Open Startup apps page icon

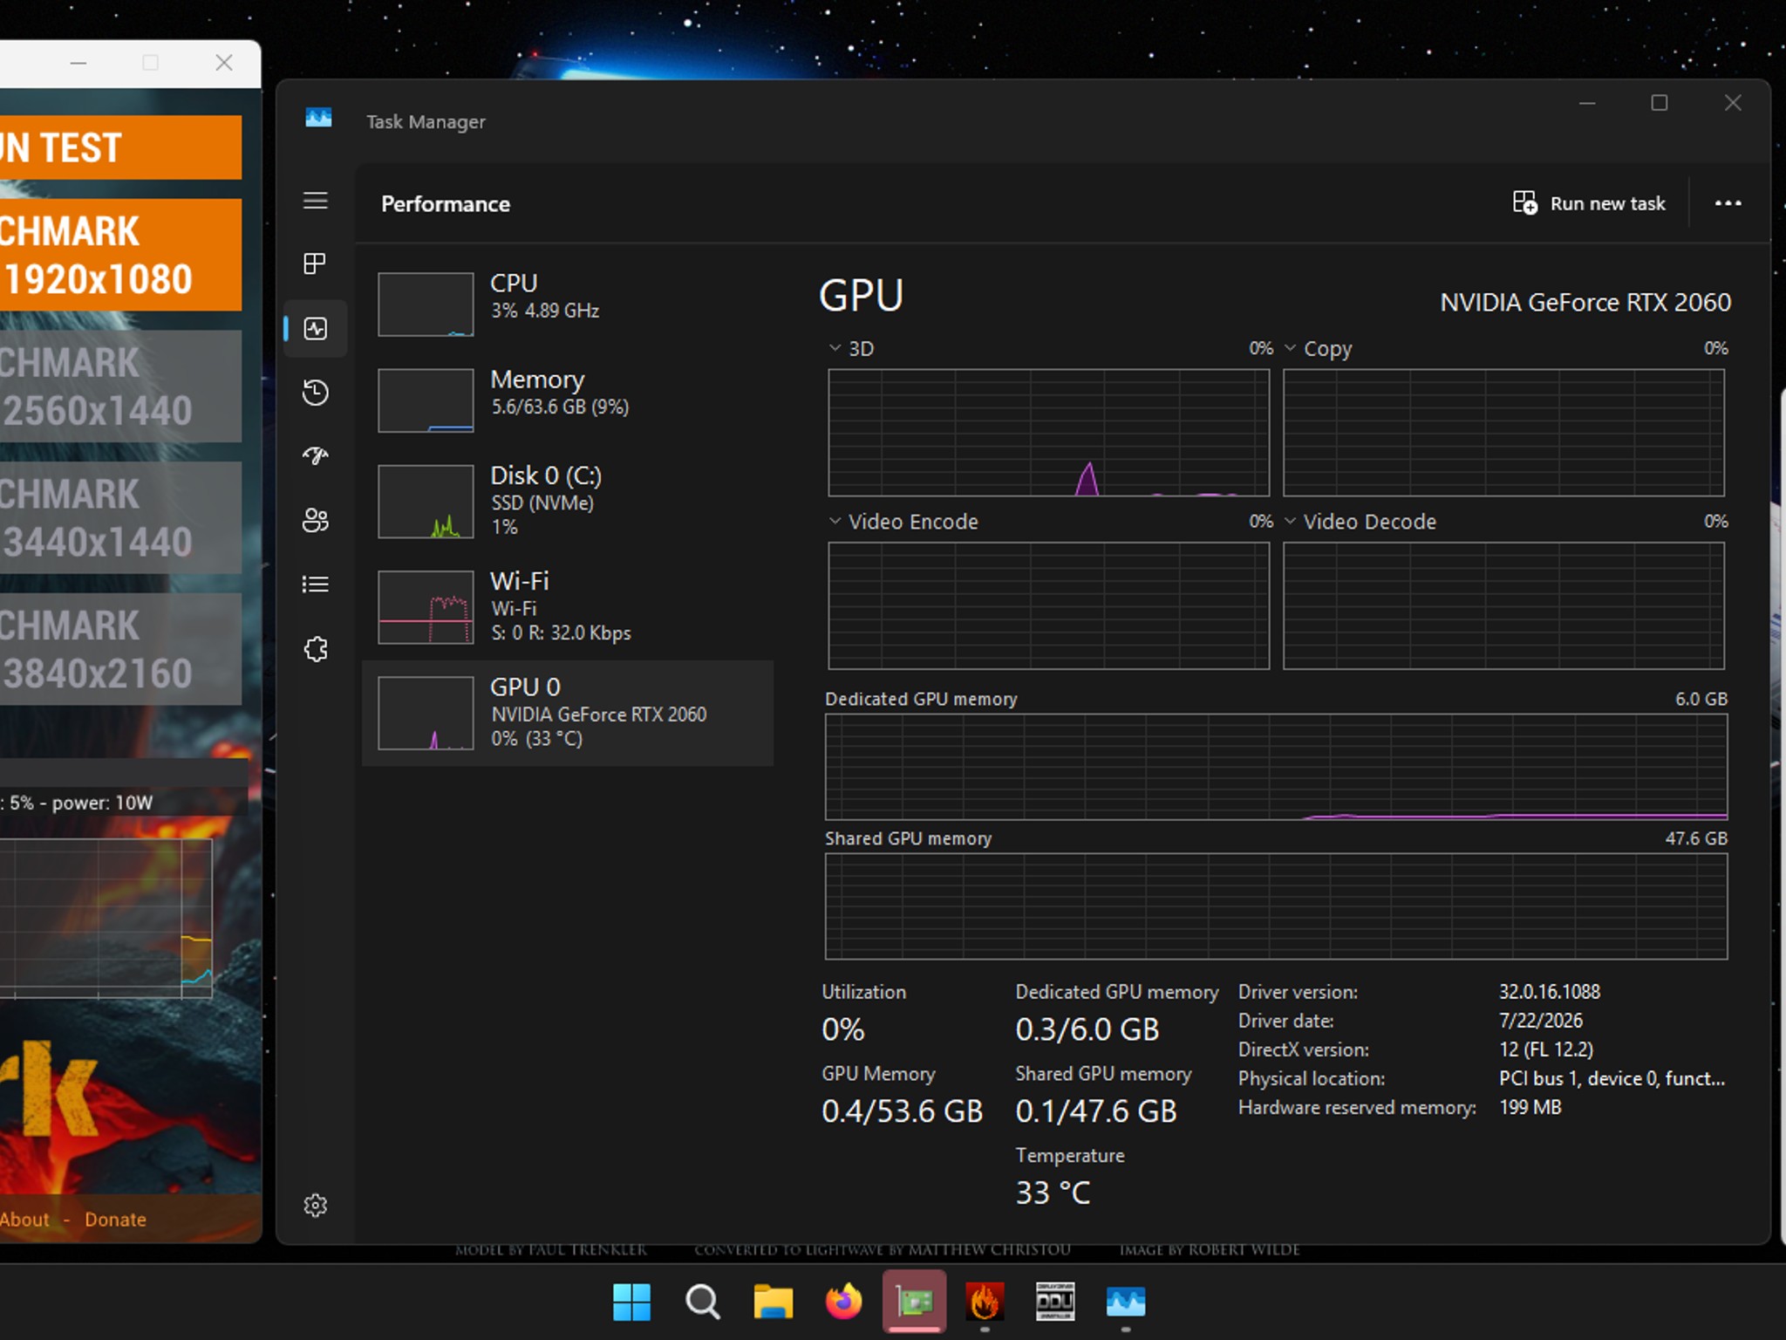[315, 455]
